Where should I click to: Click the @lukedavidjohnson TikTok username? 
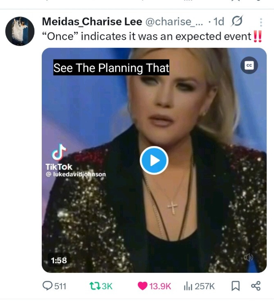76,174
